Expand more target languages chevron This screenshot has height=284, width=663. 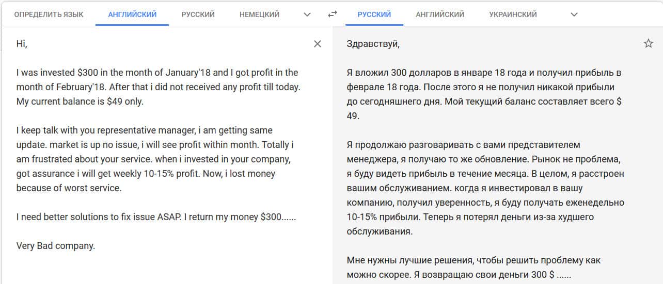coord(574,14)
